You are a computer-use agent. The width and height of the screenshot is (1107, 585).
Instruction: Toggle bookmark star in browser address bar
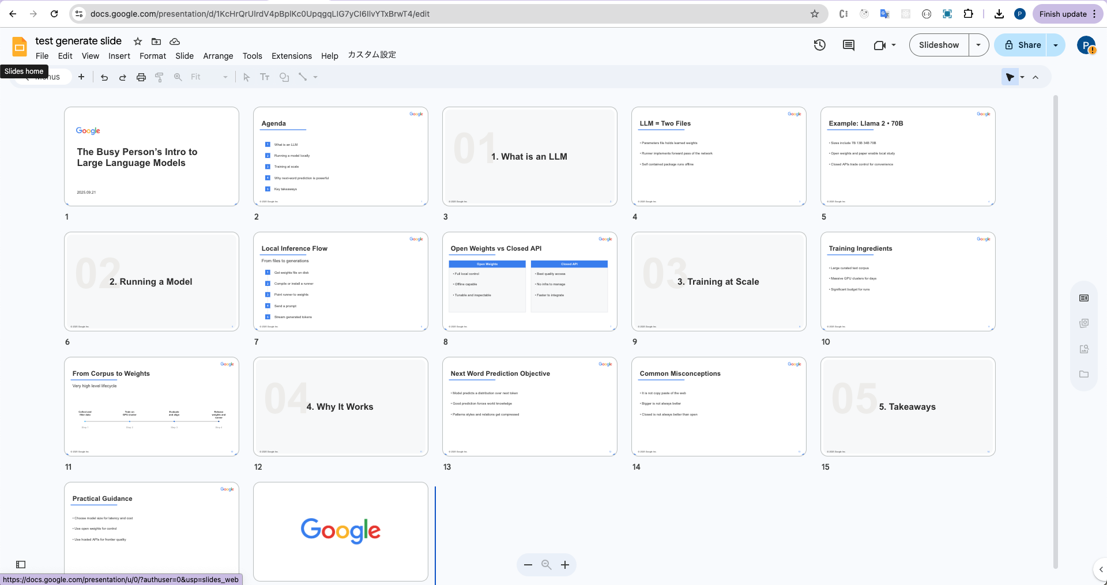815,14
